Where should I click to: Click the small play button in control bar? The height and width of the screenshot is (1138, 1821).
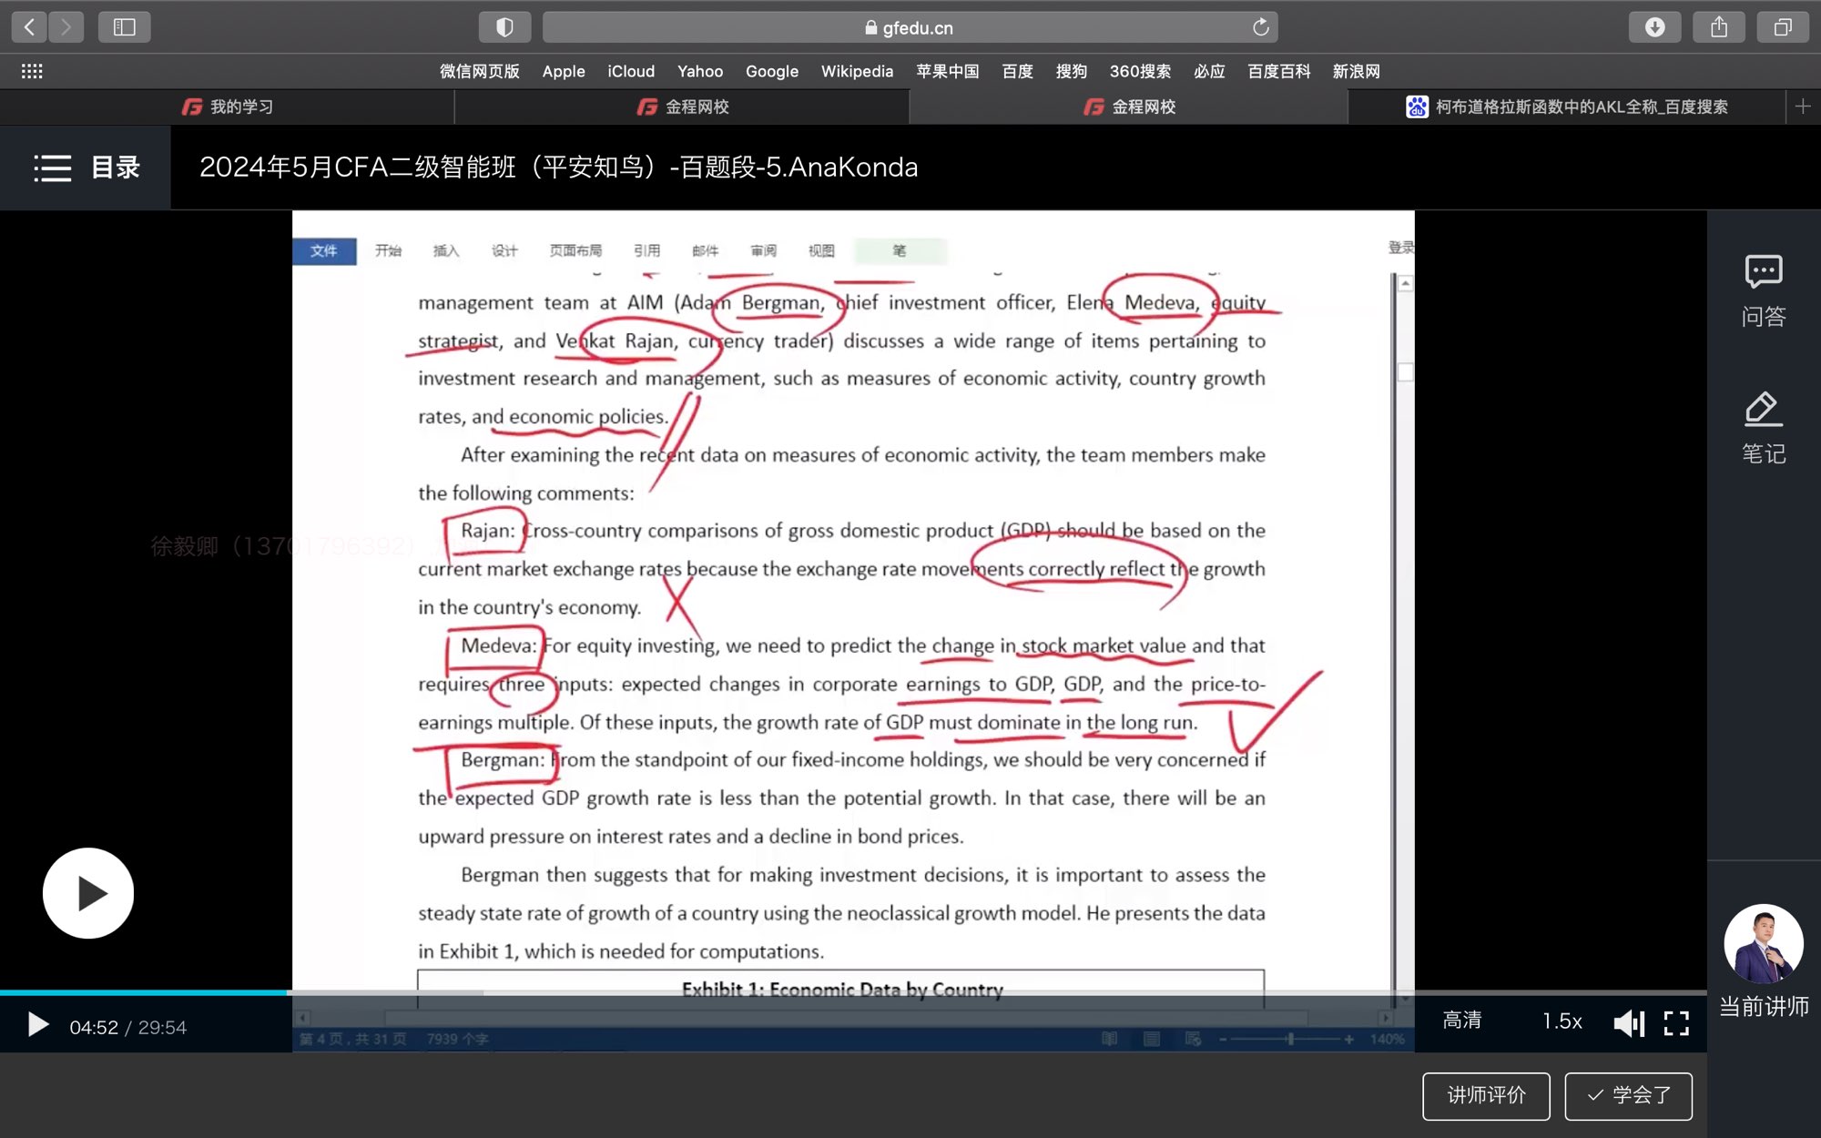[37, 1026]
